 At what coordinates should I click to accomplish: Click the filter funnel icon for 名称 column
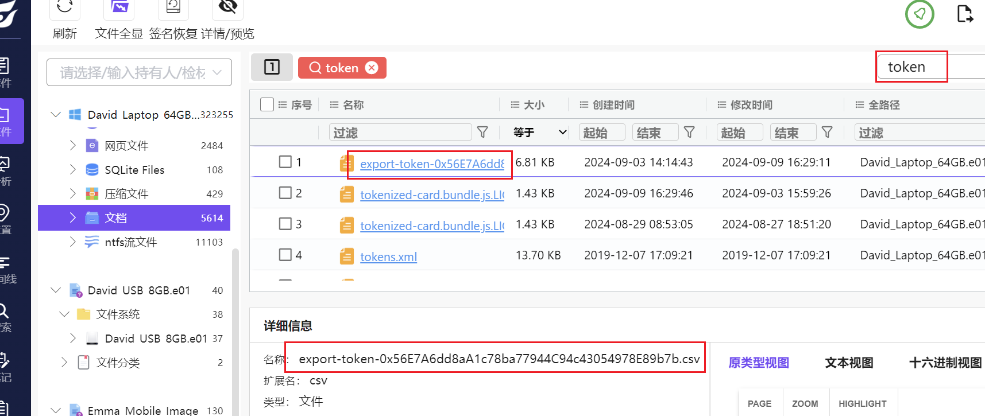pyautogui.click(x=482, y=133)
